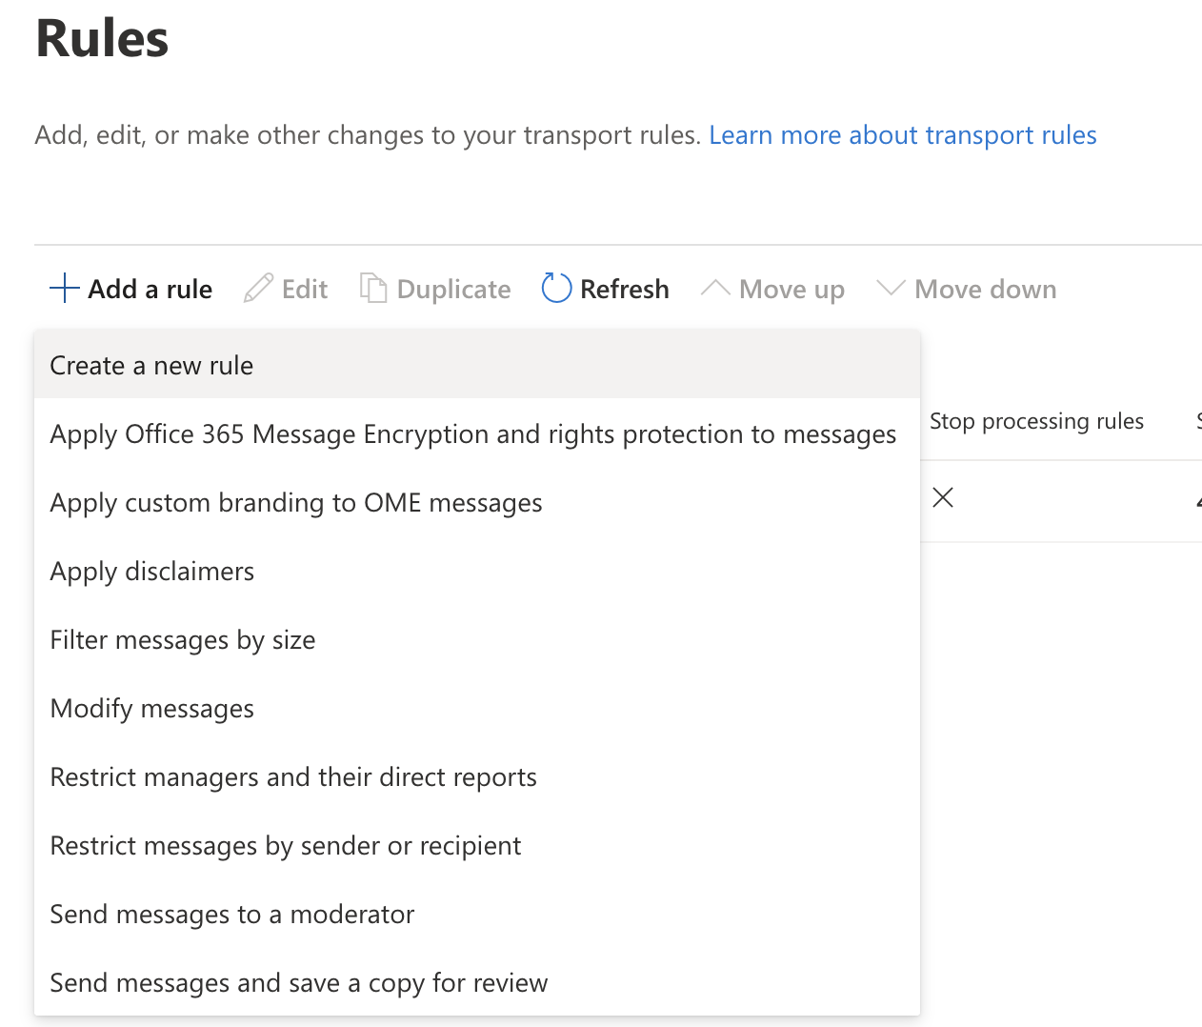Click the pencil Edit icon
Screen dimensions: 1202x1027
coord(258,289)
